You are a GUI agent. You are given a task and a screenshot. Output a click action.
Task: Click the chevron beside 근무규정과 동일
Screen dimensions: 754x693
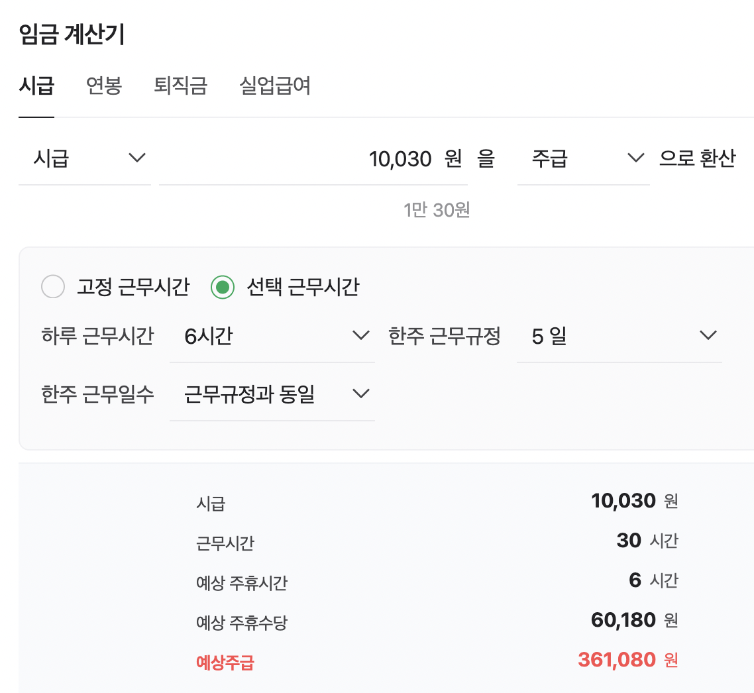coord(361,394)
